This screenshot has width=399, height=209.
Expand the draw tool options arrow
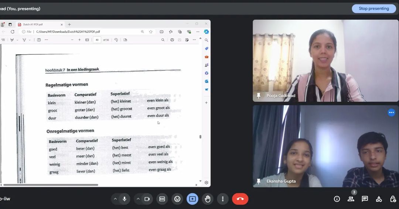tap(30, 40)
